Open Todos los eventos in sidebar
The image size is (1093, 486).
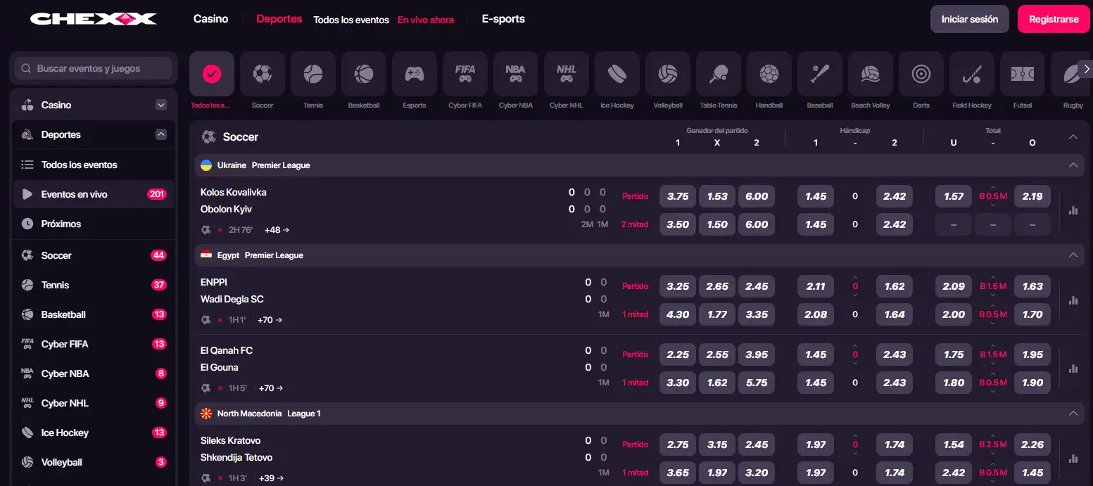pos(94,165)
